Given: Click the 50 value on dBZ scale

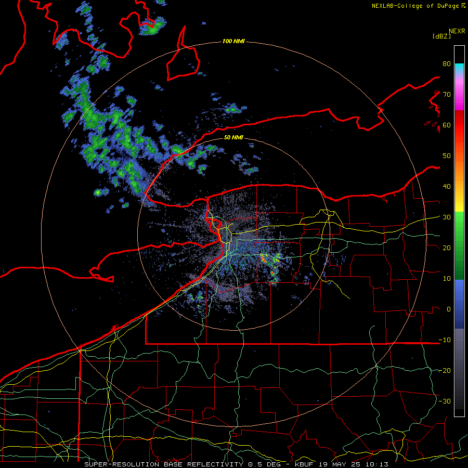Looking at the screenshot, I should pos(447,156).
